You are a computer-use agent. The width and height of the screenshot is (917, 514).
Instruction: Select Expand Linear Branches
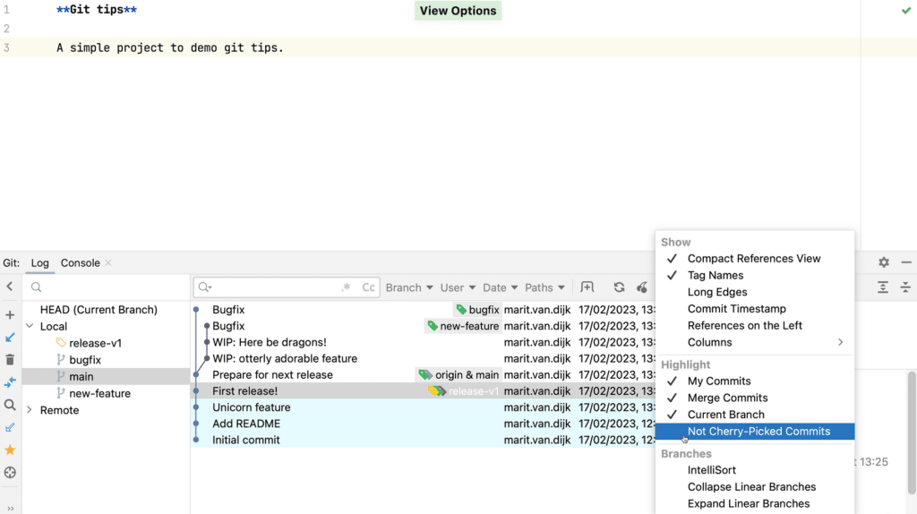pos(754,504)
